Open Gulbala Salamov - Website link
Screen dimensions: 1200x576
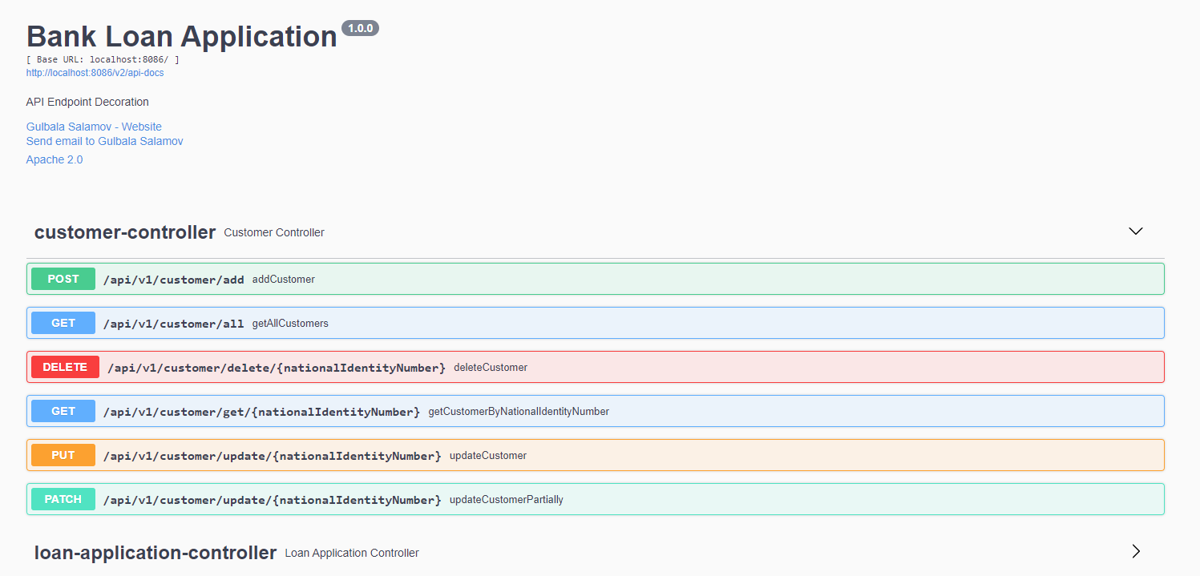click(x=94, y=127)
